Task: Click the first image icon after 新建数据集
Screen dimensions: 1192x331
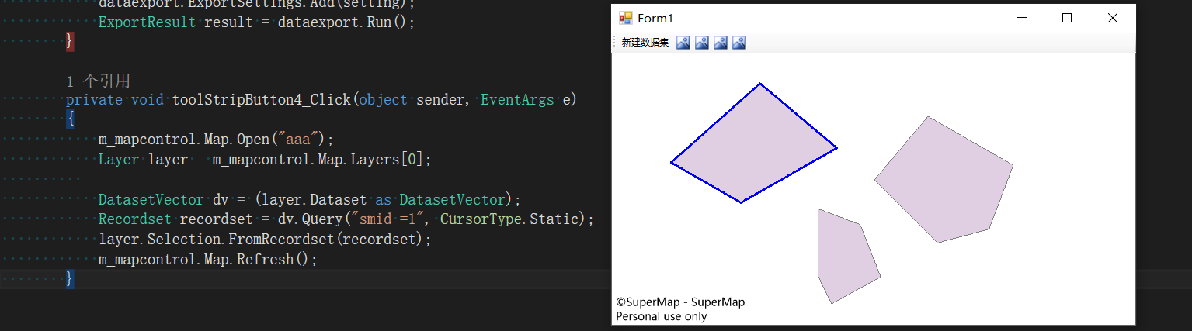Action: [683, 43]
